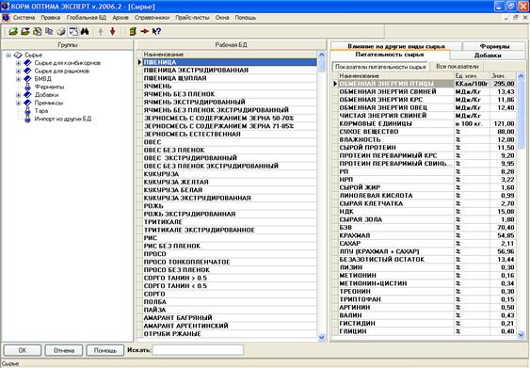Click the copy documents toolbar icon
The height and width of the screenshot is (368, 530).
pos(49,31)
